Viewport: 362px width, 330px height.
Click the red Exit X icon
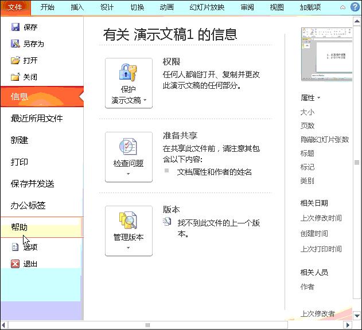click(x=15, y=264)
